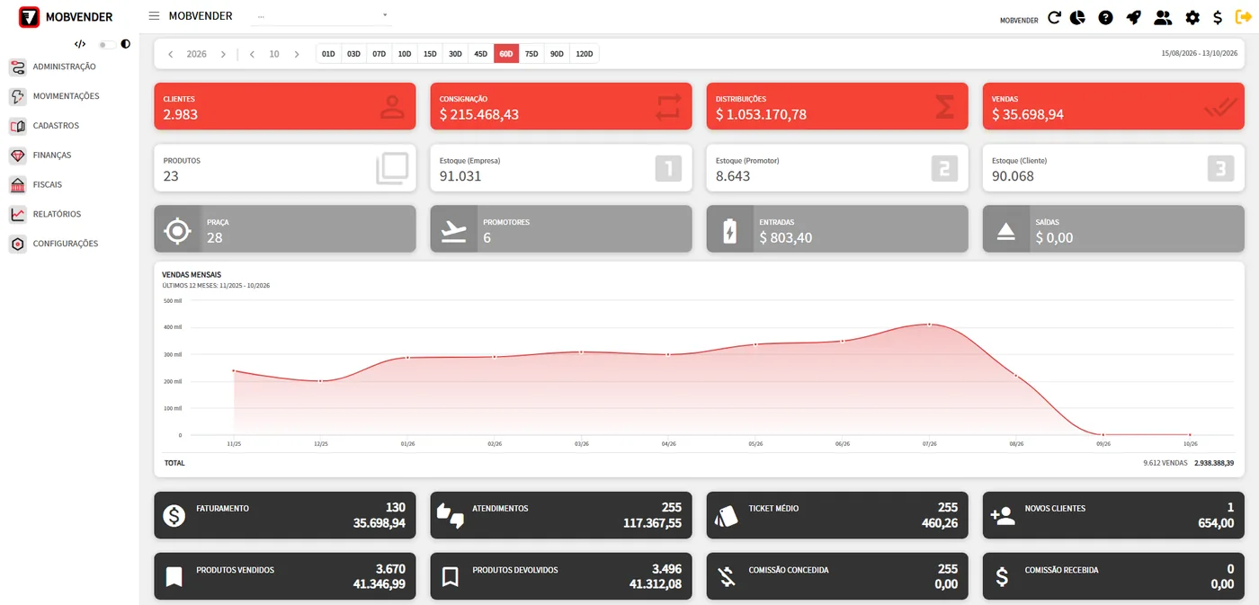The height and width of the screenshot is (605, 1259).
Task: Open the pie chart dashboard icon
Action: point(1077,17)
